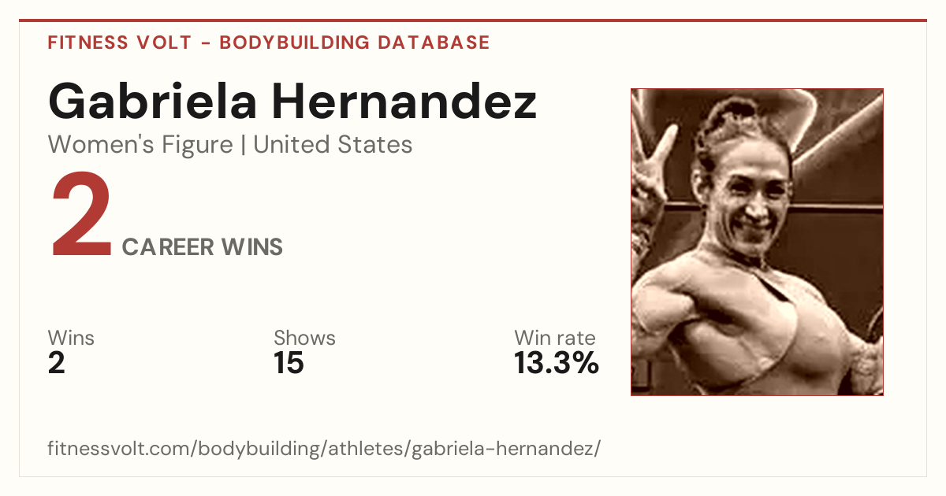
Task: Click the Gabriela Hernandez name heading
Action: [292, 101]
